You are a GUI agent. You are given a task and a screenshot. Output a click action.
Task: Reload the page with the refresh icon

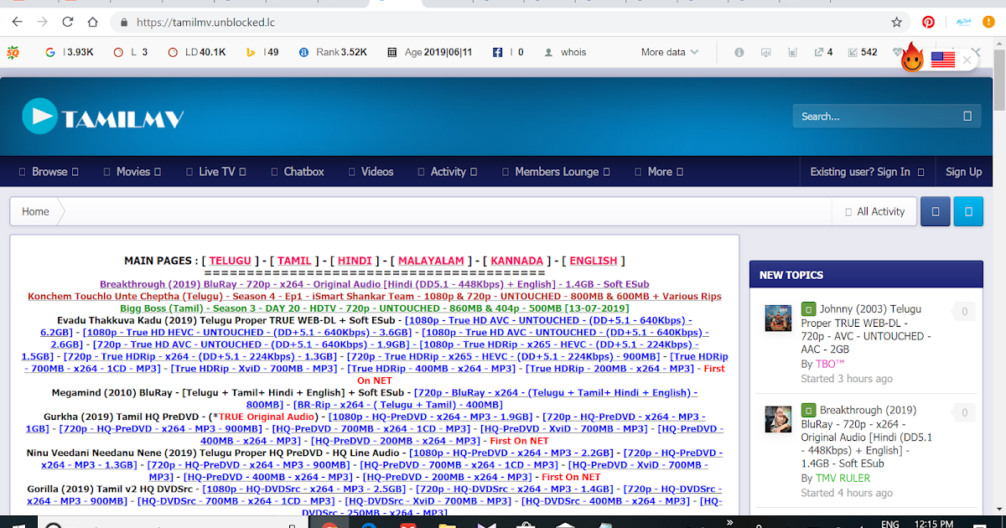click(68, 22)
